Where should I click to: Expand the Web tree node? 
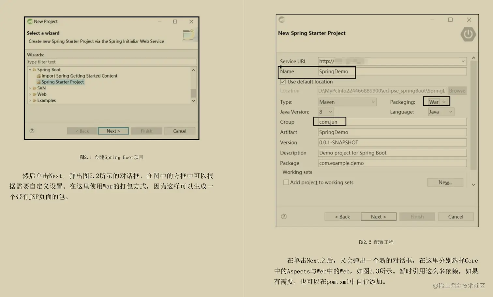(x=30, y=94)
